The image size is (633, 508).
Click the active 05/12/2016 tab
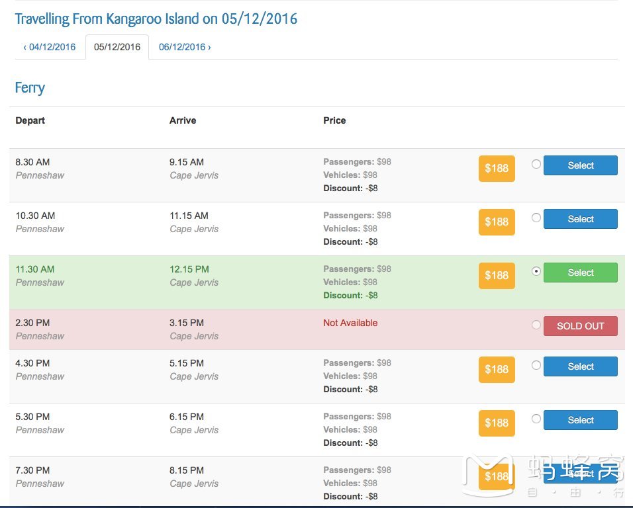tap(117, 47)
